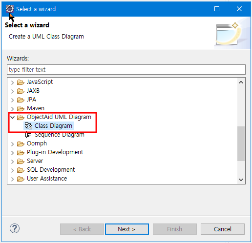The width and height of the screenshot is (252, 243).
Task: Expand the JPA category
Action: point(13,100)
